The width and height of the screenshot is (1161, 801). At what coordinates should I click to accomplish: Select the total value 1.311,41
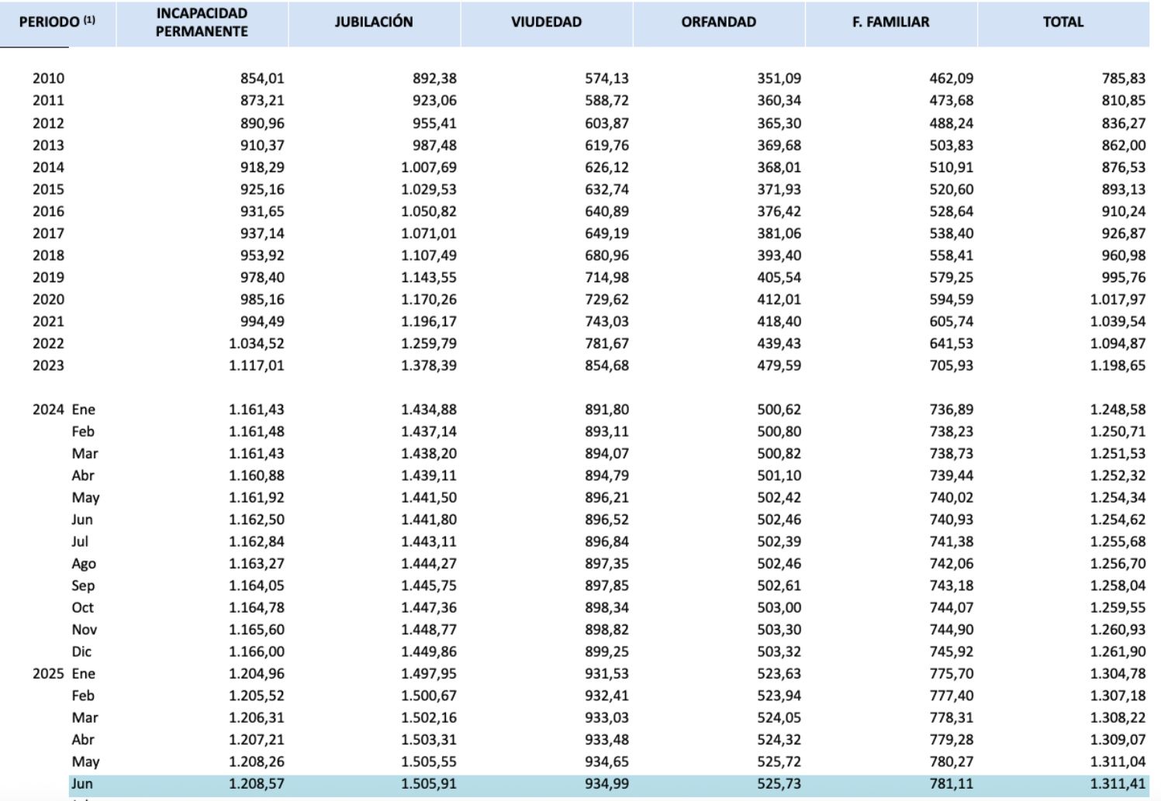[x=1117, y=784]
